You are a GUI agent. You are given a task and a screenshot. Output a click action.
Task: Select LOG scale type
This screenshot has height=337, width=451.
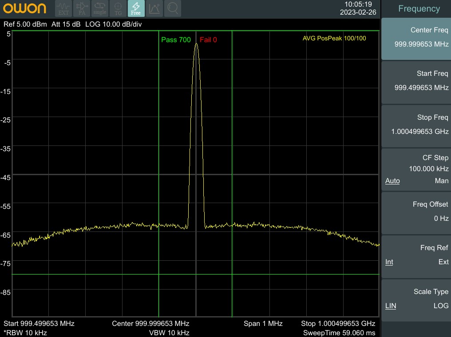pos(441,306)
